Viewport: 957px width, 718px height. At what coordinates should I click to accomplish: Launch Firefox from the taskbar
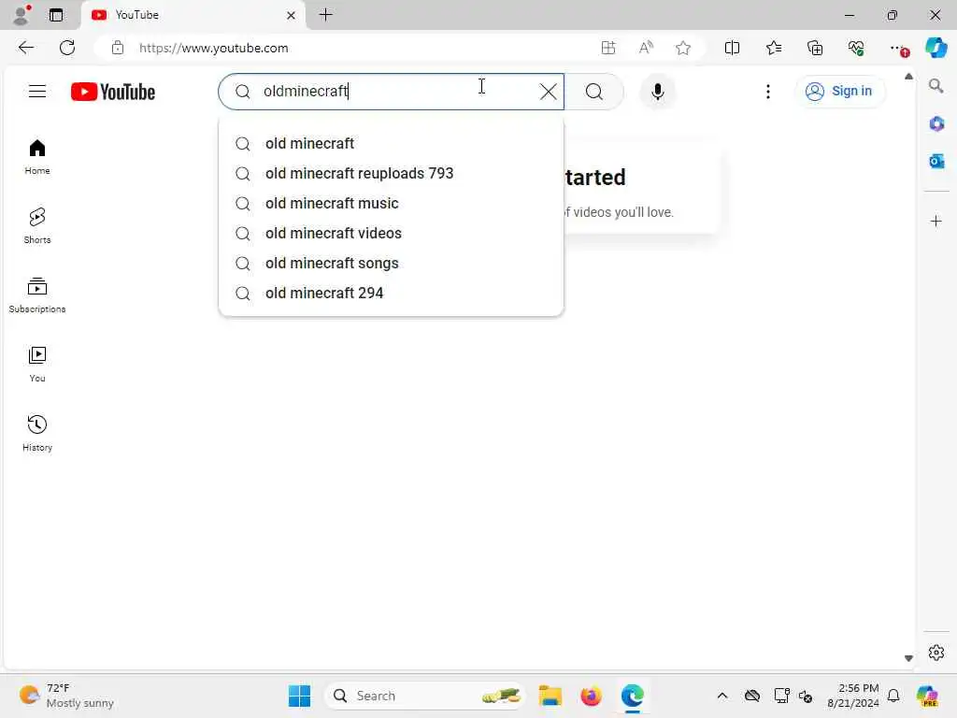(x=591, y=696)
